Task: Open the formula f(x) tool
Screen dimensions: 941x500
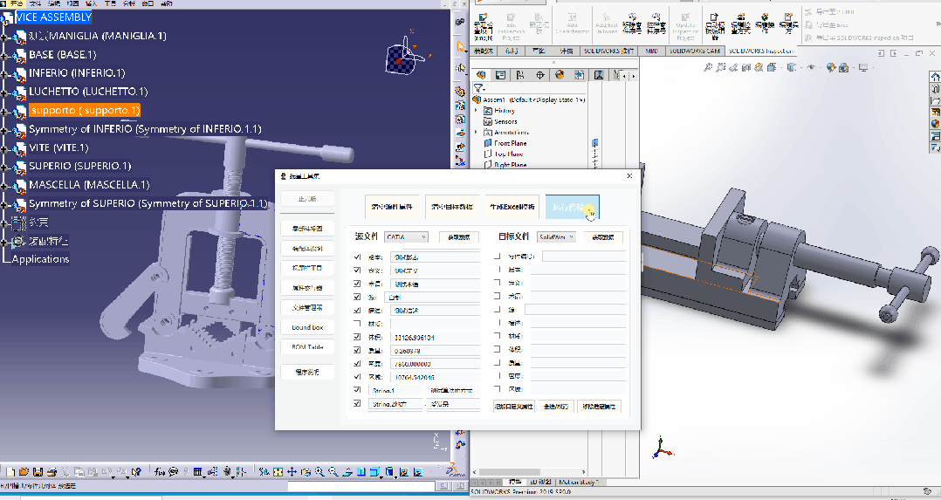Action: point(161,472)
